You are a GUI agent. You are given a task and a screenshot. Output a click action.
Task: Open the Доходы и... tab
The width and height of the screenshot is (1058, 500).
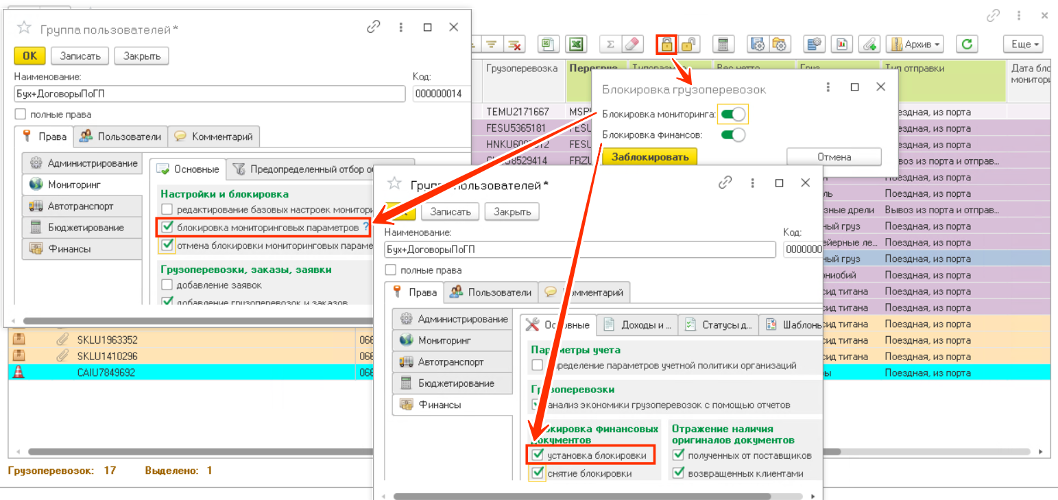(x=637, y=324)
